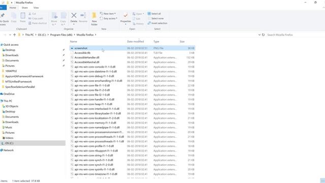Sort by the Size column header
Screen dimensions: 325x183
182,42
